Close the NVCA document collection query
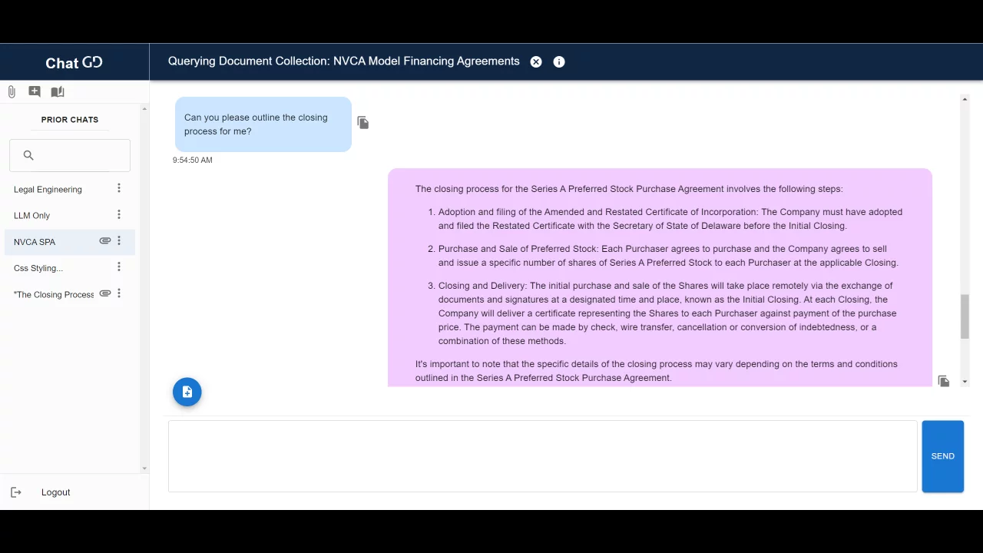 pos(536,62)
